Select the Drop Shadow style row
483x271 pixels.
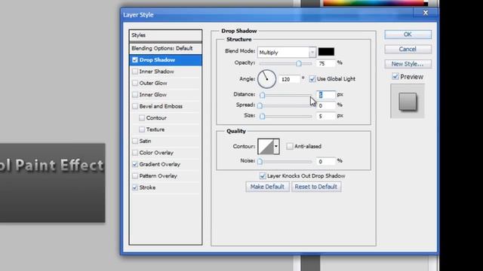pos(166,60)
